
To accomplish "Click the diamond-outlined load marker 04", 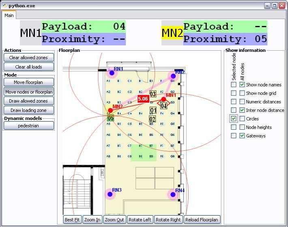I will (163, 105).
